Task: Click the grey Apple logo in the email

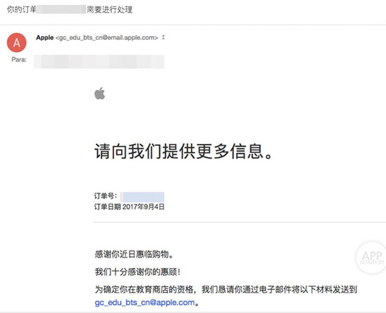Action: 100,93
